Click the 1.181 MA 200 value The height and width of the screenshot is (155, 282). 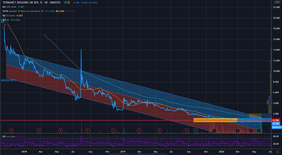pos(21,7)
